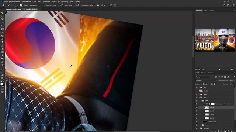Filter layers by adjustment layer icon
The height and width of the screenshot is (132, 236).
[x=219, y=77]
